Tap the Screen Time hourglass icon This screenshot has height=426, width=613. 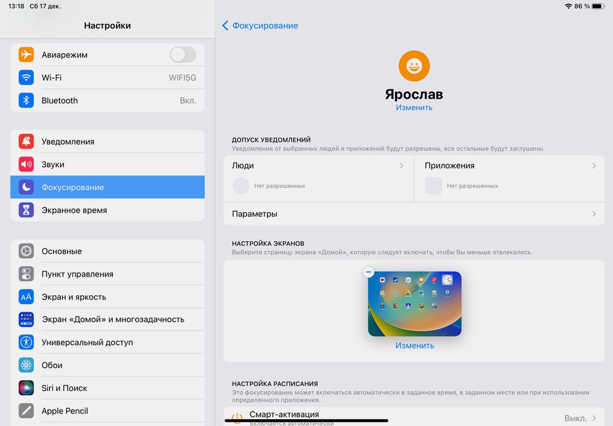26,210
